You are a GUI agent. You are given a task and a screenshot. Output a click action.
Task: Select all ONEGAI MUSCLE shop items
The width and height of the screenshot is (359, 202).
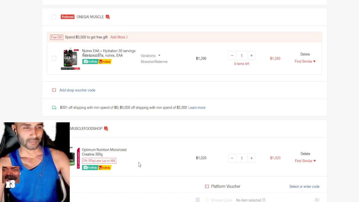54,17
